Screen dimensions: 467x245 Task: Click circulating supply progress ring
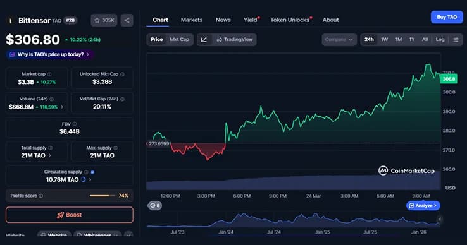point(84,179)
